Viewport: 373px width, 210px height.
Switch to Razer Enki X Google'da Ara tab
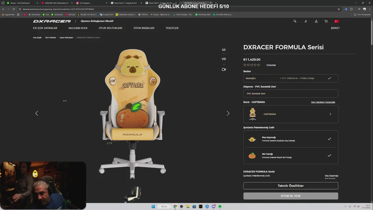click(x=126, y=3)
